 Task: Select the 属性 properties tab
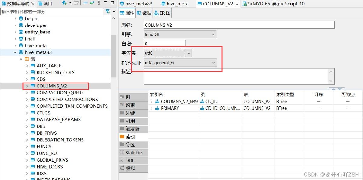(127, 13)
